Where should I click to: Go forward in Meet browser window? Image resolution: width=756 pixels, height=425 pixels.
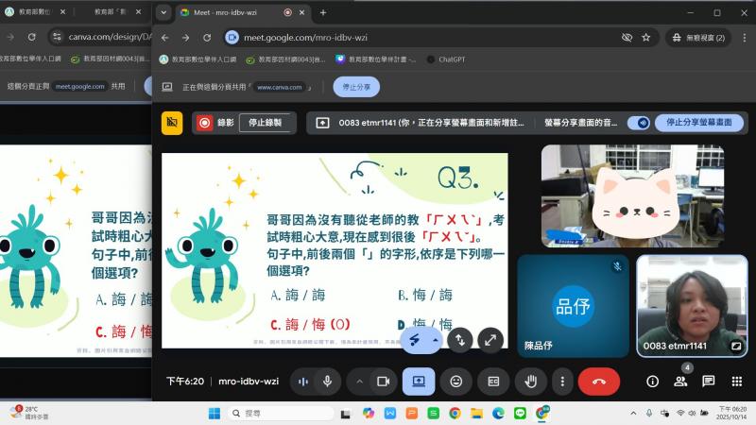click(185, 38)
